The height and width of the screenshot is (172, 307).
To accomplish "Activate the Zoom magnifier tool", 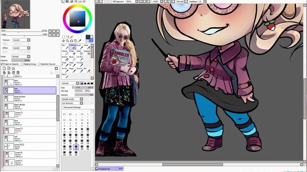I will pyautogui.click(x=68, y=41).
